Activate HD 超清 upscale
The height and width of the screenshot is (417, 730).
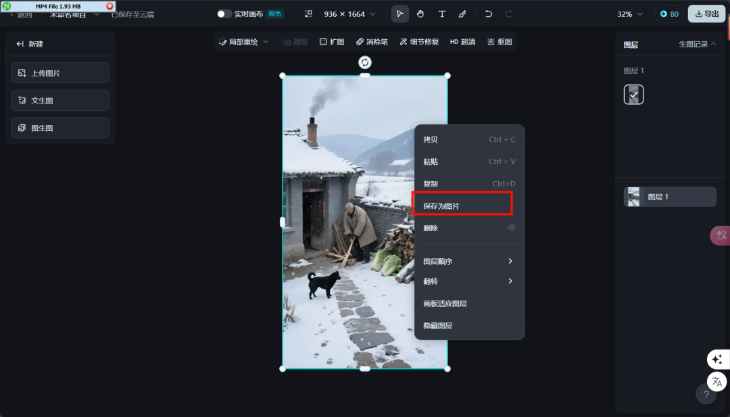pos(464,41)
